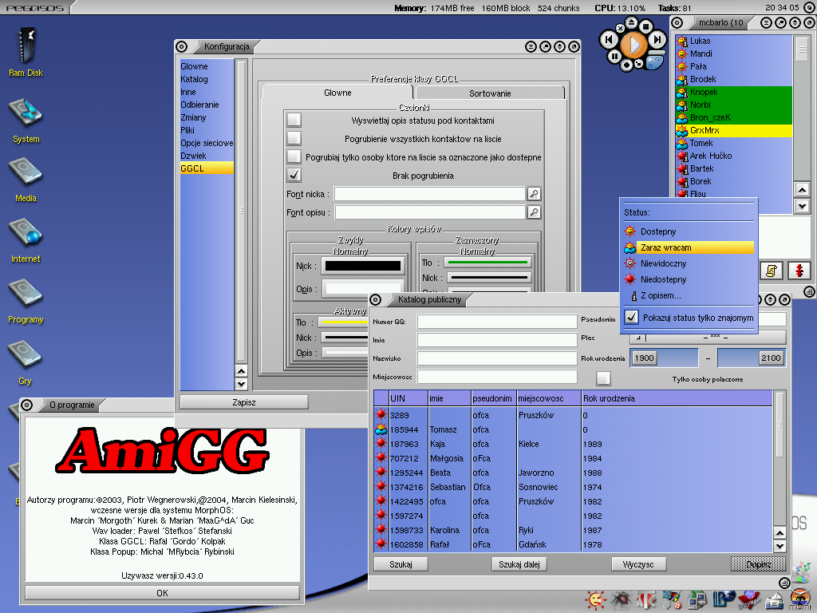This screenshot has height=613, width=817.
Task: Open the yellow Tlo color swatch under Aktywny
Action: (x=344, y=322)
